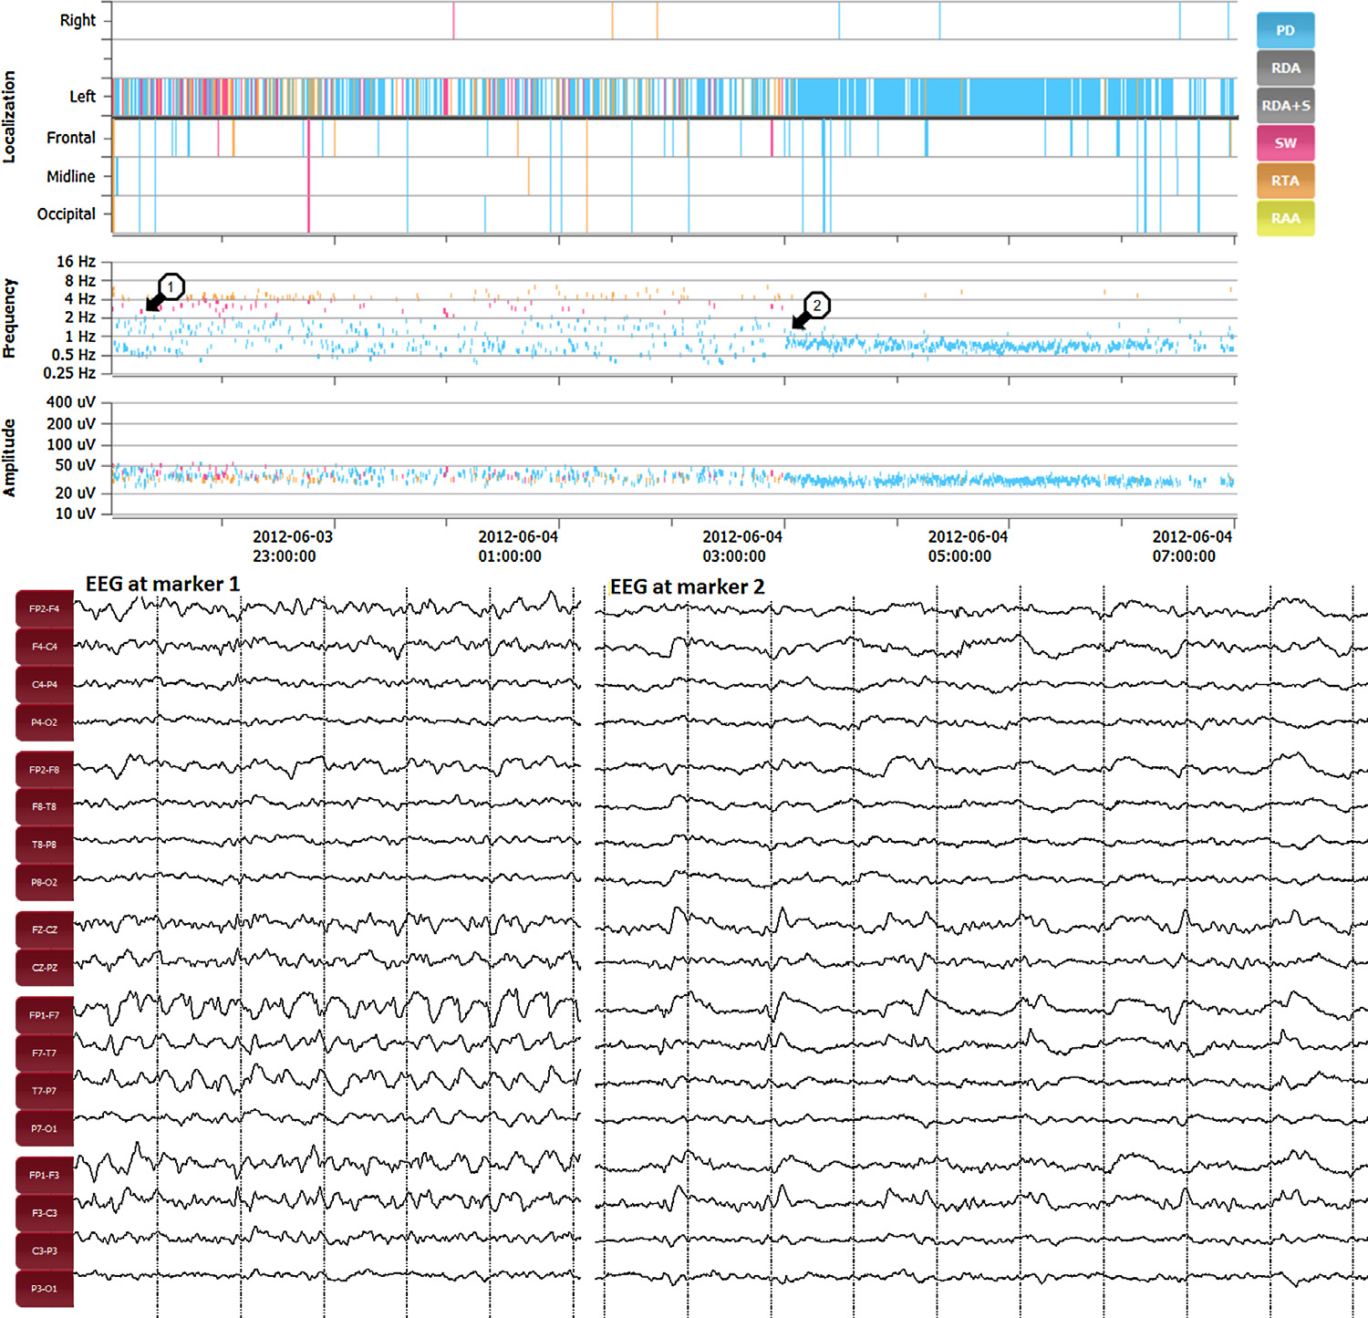Select the FP2-F4 channel label
Screen dimensions: 1368x1318
[45, 609]
